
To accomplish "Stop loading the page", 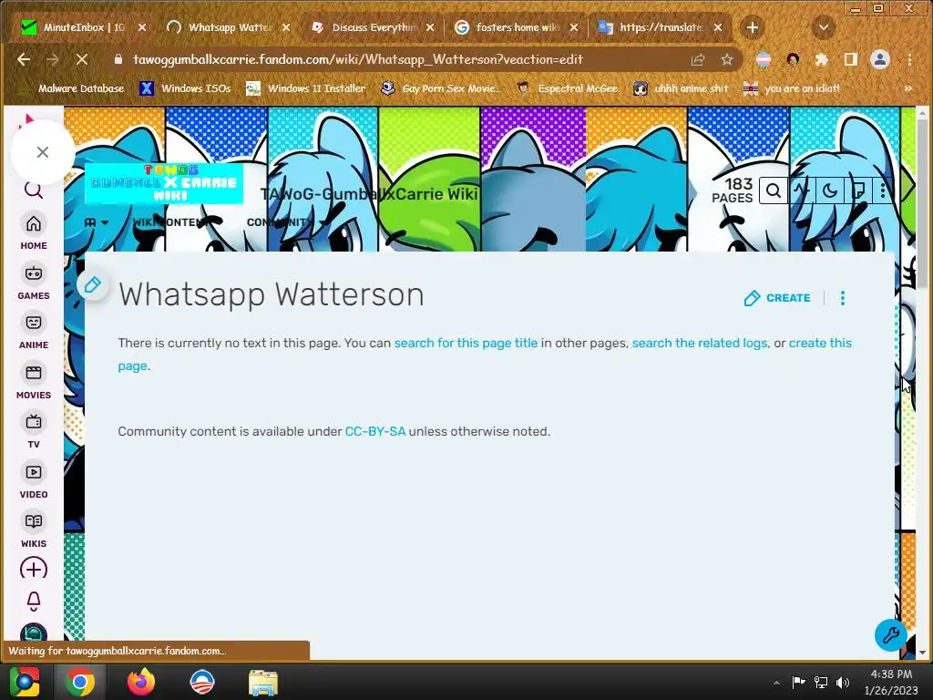I will pyautogui.click(x=82, y=59).
